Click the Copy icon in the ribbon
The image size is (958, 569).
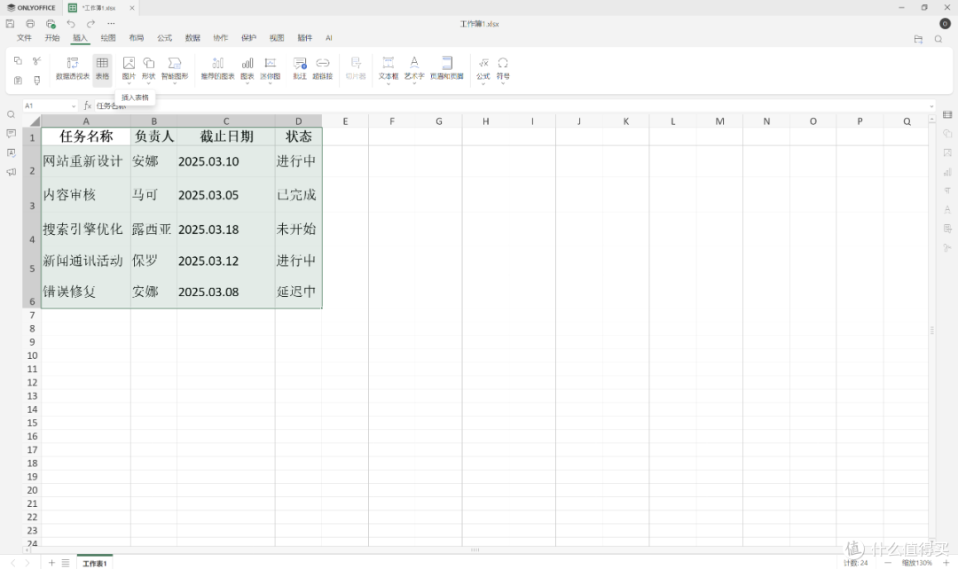(x=18, y=61)
